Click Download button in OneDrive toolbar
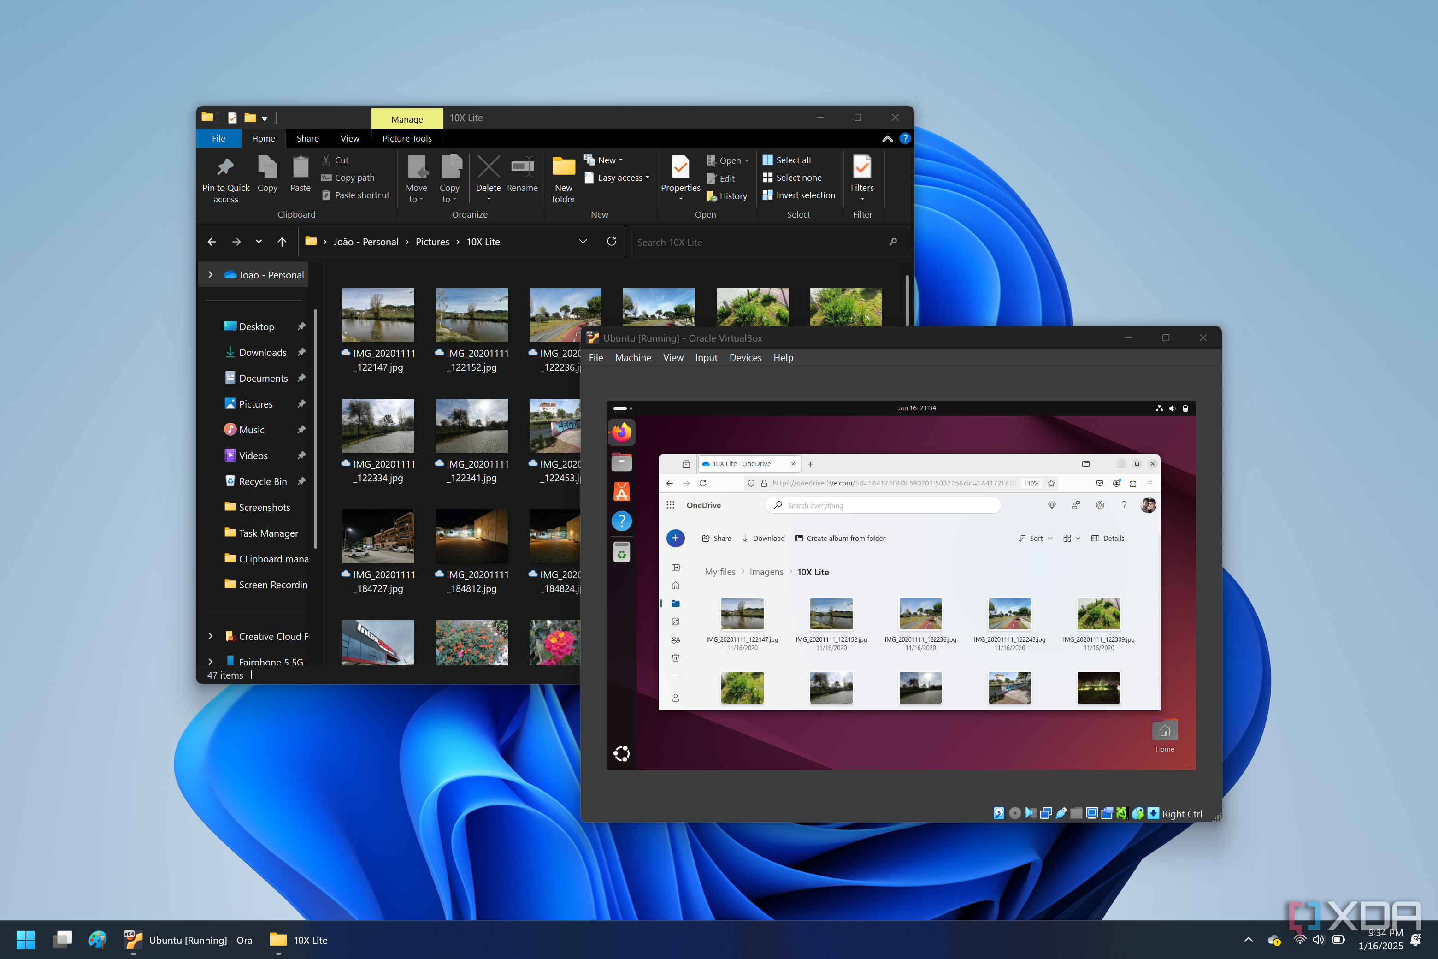Image resolution: width=1438 pixels, height=959 pixels. pos(763,538)
